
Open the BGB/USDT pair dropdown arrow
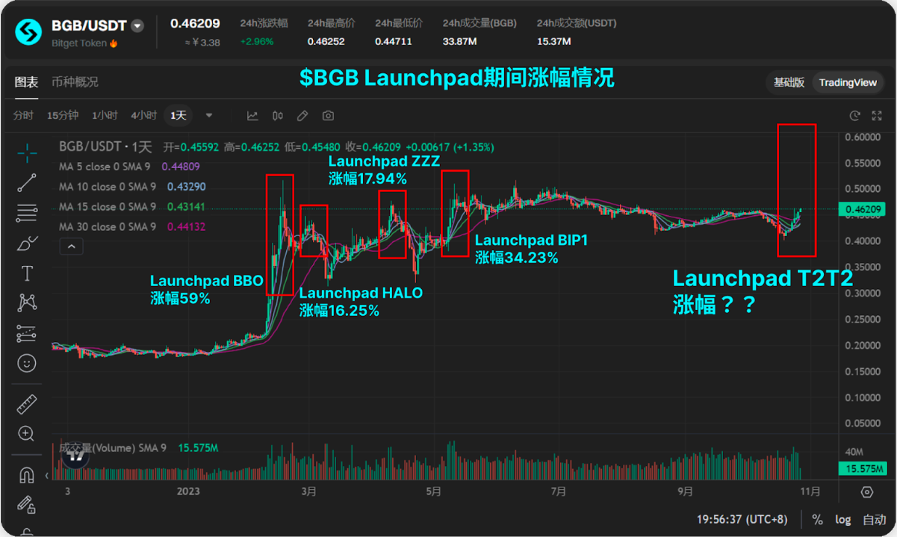137,25
